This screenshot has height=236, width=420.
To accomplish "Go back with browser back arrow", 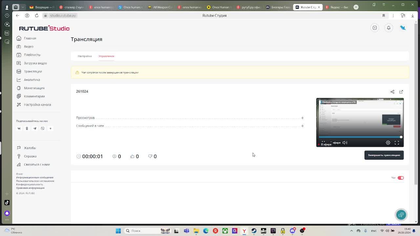I will tap(17, 15).
